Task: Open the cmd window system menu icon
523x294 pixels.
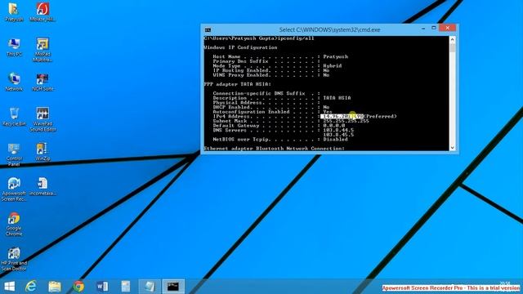Action: 208,30
